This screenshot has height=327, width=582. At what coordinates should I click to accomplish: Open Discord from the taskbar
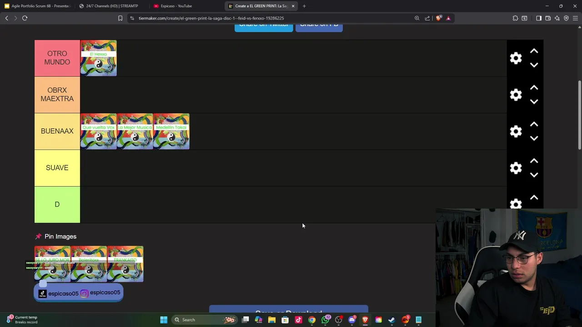tap(352, 320)
